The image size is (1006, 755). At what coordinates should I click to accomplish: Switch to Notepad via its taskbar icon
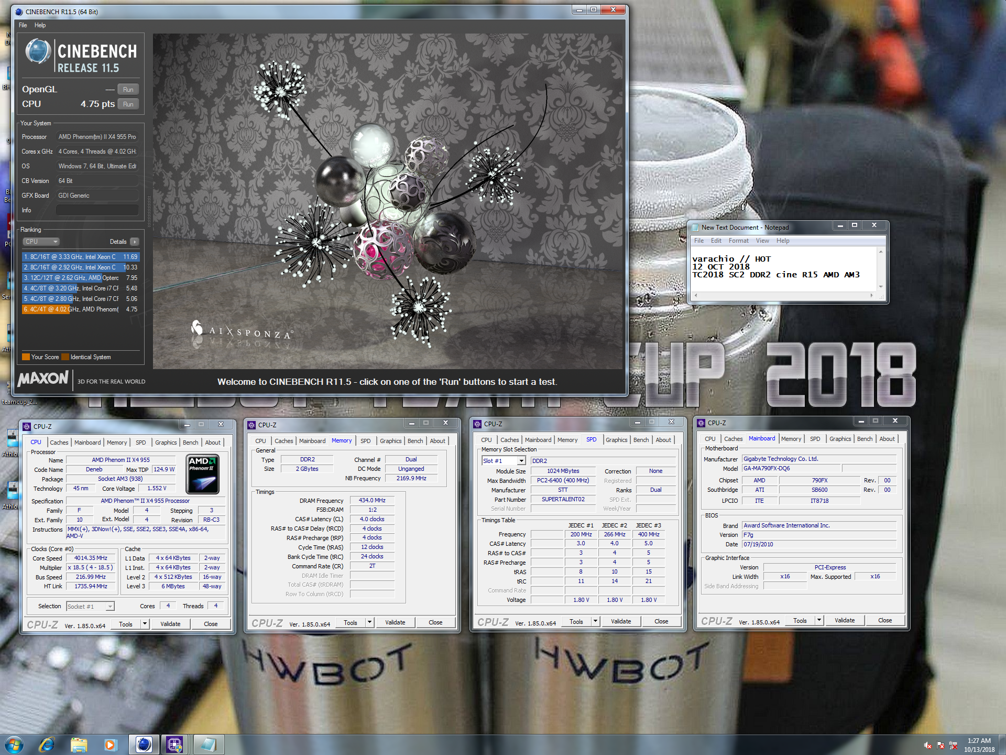click(208, 745)
